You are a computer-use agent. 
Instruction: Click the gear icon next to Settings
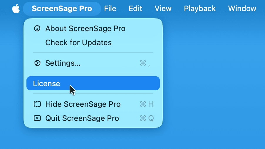(x=37, y=63)
